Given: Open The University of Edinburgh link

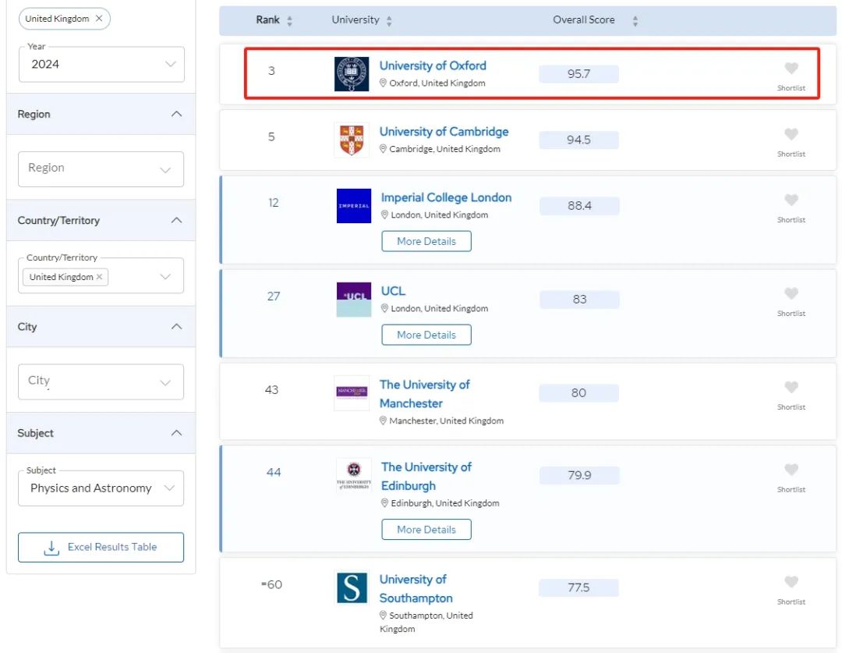Looking at the screenshot, I should click(x=426, y=476).
